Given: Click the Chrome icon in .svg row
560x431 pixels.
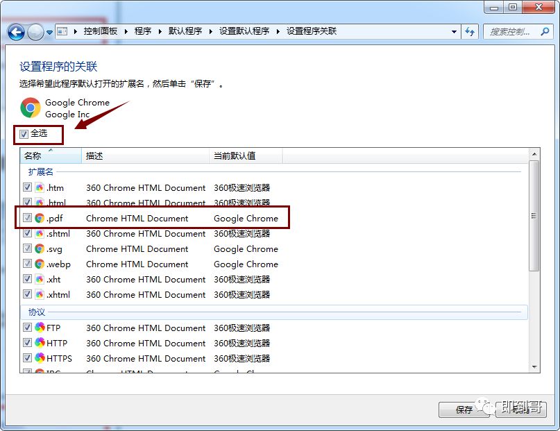Looking at the screenshot, I should pyautogui.click(x=40, y=248).
